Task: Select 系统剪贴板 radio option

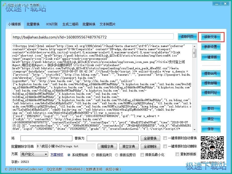Action: click(x=69, y=155)
